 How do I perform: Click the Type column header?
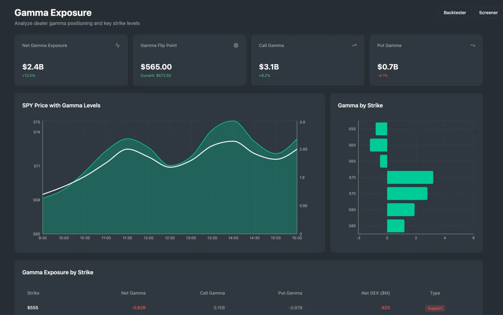tap(435, 293)
